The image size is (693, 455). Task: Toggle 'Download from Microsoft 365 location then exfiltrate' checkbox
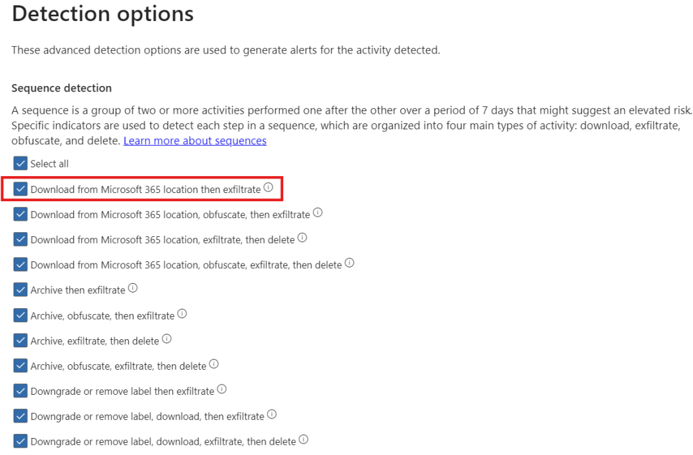pyautogui.click(x=20, y=189)
